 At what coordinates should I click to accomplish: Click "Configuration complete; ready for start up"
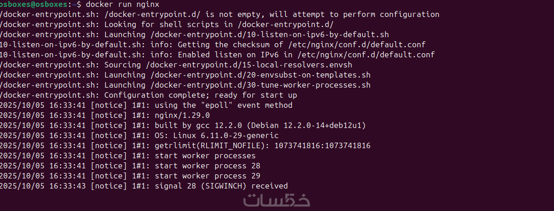(x=201, y=95)
